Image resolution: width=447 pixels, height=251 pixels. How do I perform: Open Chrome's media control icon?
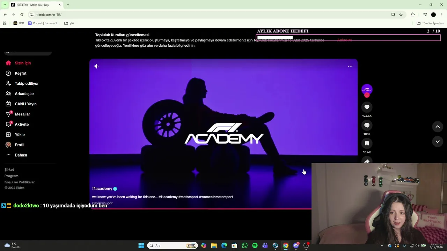coord(425,15)
